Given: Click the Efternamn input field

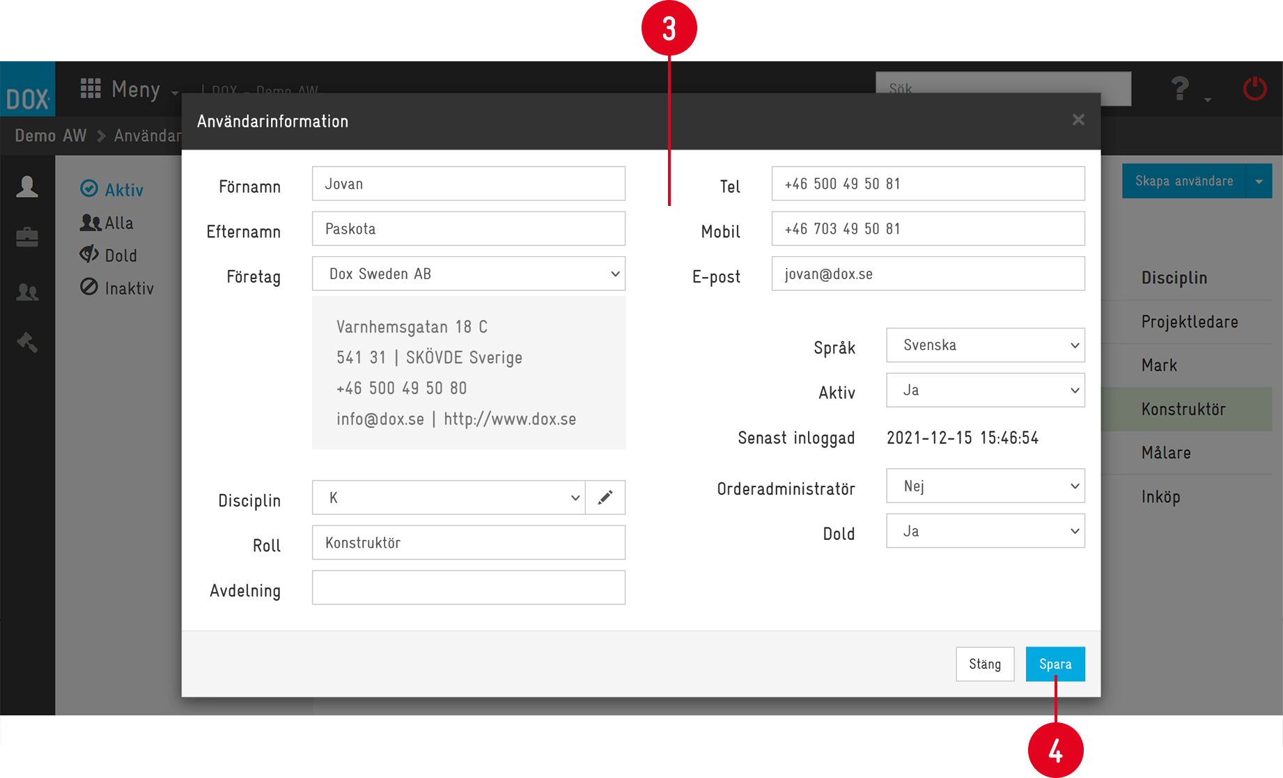Looking at the screenshot, I should click(x=469, y=229).
